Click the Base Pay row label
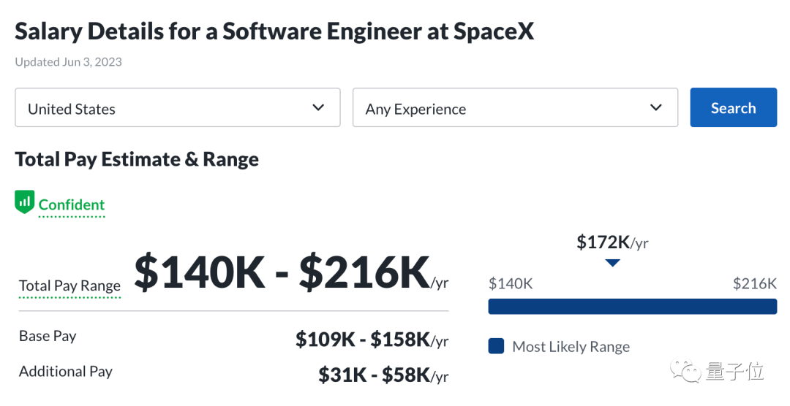The image size is (790, 406). click(x=48, y=336)
